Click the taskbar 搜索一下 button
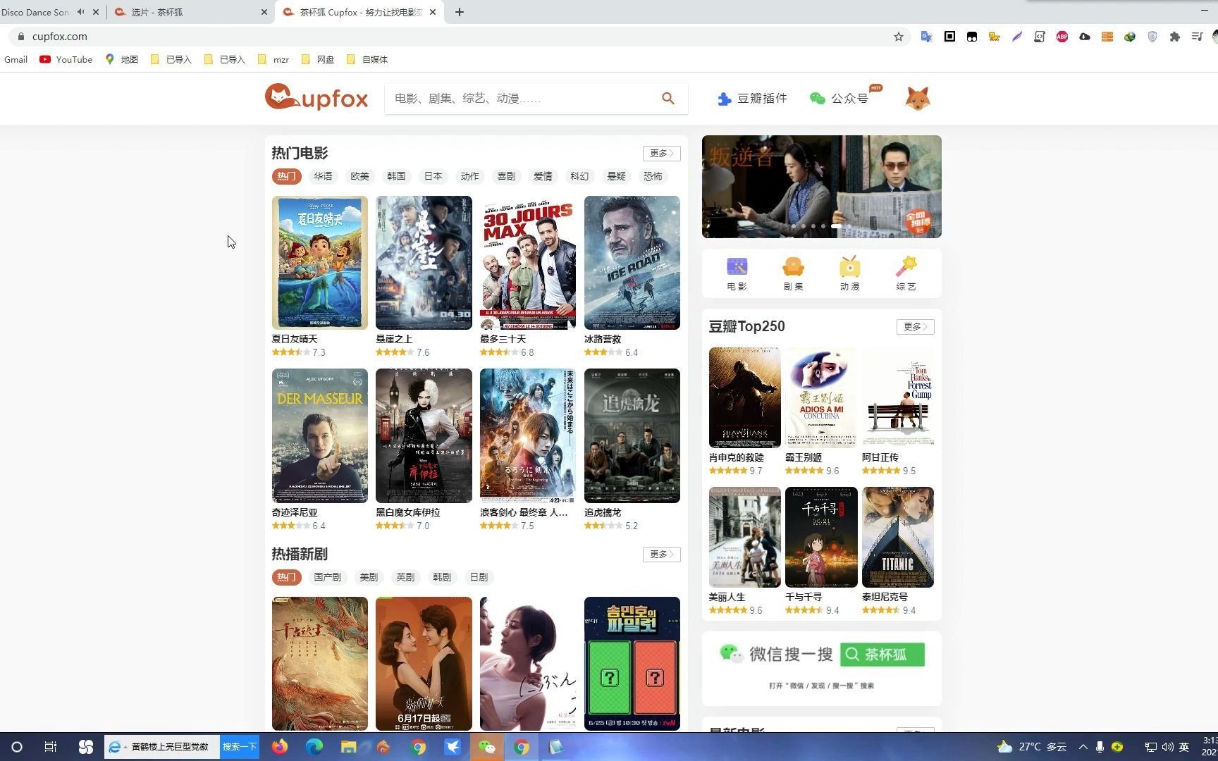The height and width of the screenshot is (761, 1218). pos(240,747)
